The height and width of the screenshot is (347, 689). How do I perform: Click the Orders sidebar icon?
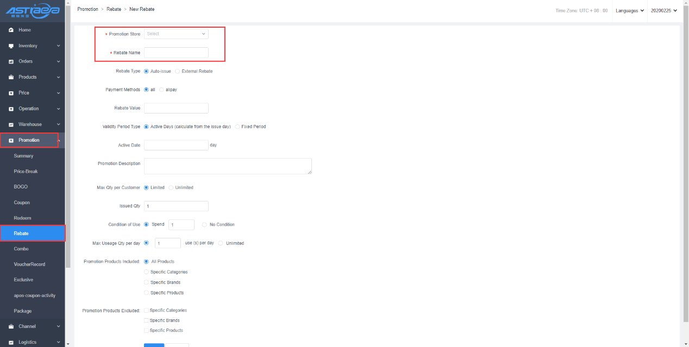tap(11, 61)
